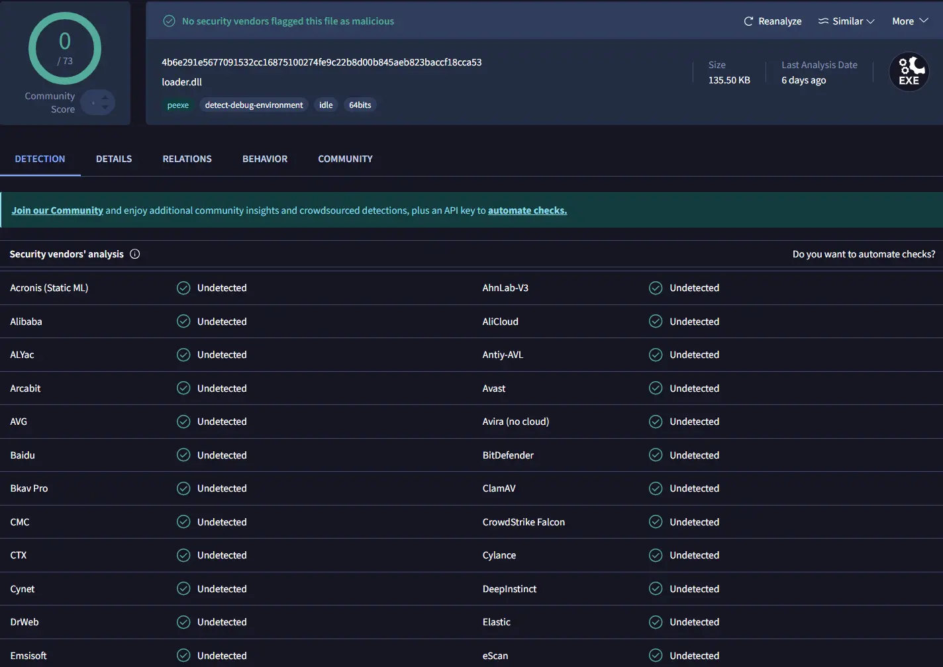This screenshot has height=667, width=943.
Task: Click the Undetected result for Avast
Action: pos(694,388)
